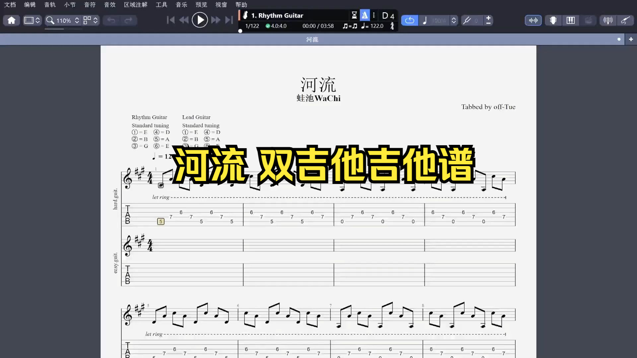637x358 pixels.
Task: Open the 帮助 menu
Action: (x=241, y=5)
